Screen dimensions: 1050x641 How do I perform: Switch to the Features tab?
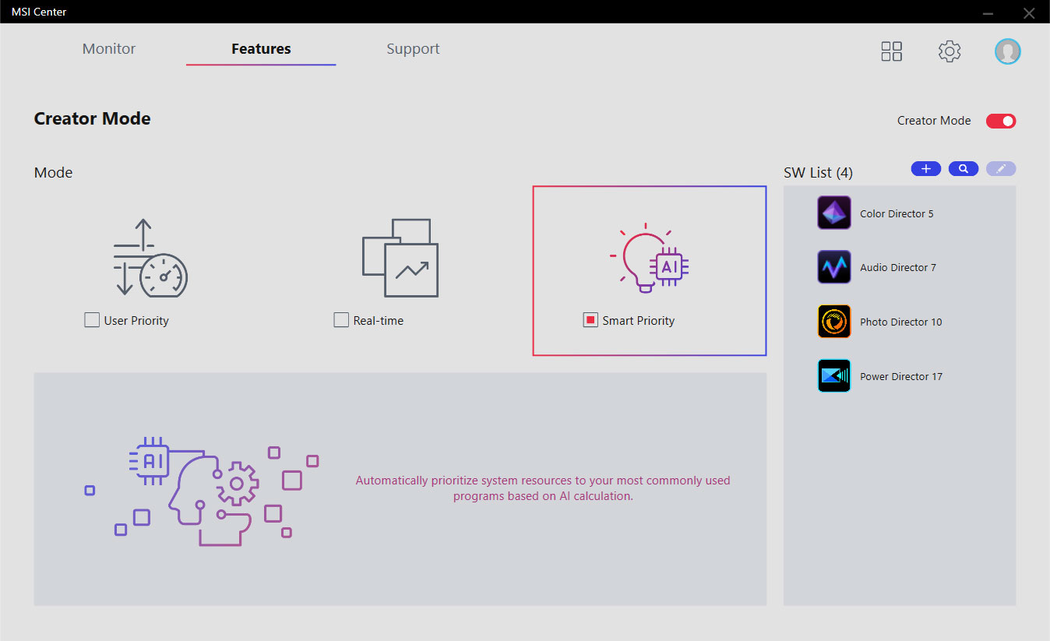click(261, 49)
